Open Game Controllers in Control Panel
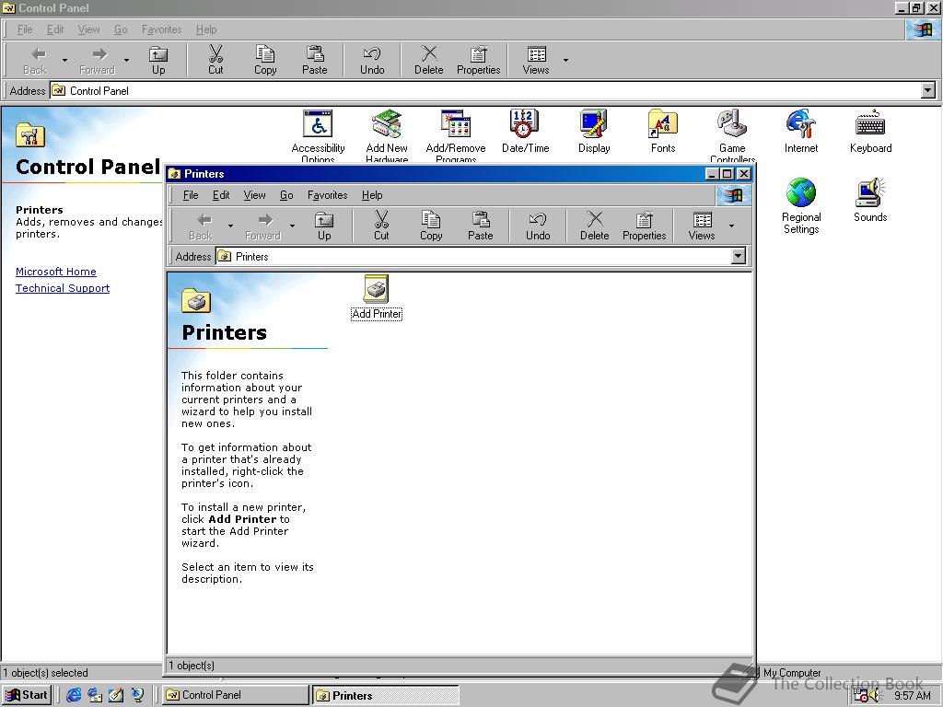943x707 pixels. tap(732, 136)
